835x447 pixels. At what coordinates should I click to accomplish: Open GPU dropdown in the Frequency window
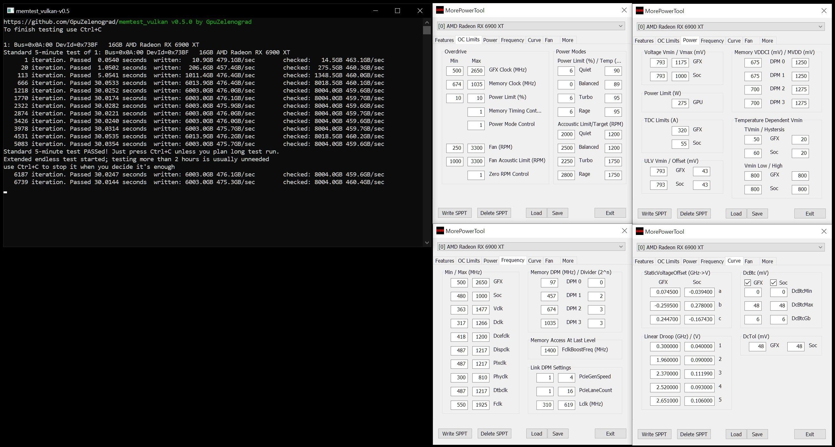[x=531, y=246]
